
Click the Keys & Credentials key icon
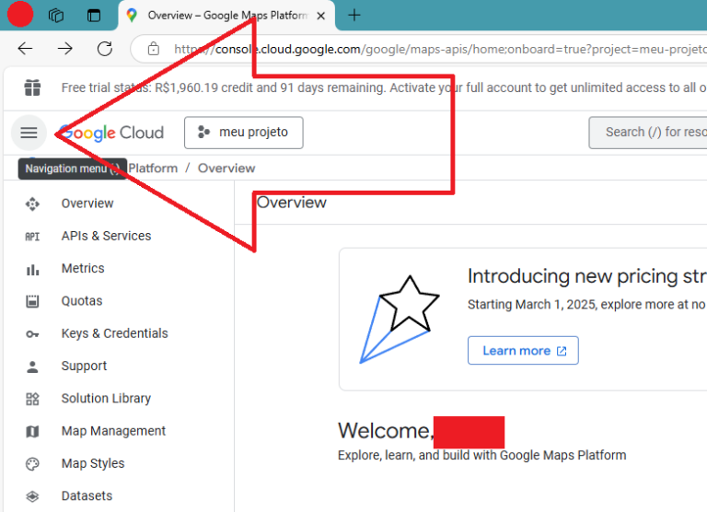click(33, 334)
